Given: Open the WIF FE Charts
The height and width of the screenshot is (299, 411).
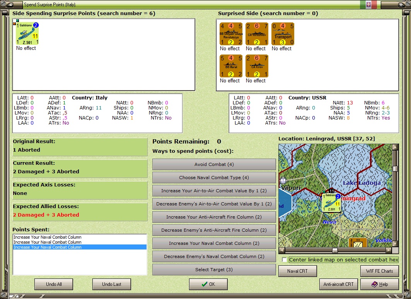Looking at the screenshot, I should (380, 271).
